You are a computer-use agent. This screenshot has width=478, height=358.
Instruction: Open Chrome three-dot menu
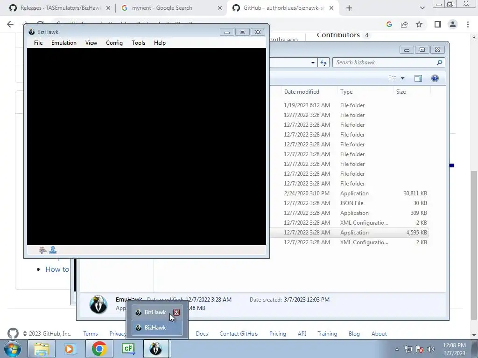[x=468, y=24]
